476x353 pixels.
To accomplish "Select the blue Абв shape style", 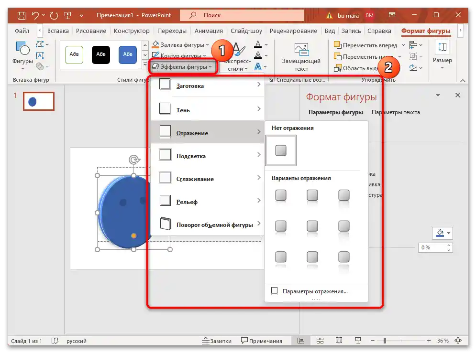I will coord(128,55).
